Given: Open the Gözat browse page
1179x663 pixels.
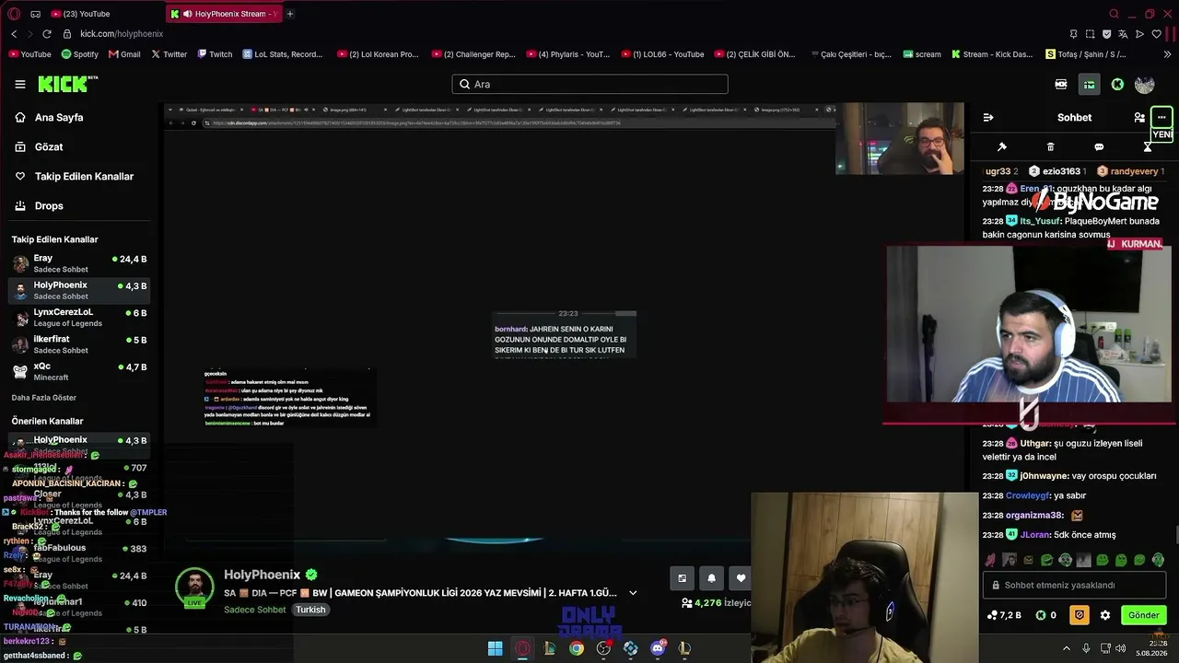Looking at the screenshot, I should click(x=49, y=146).
